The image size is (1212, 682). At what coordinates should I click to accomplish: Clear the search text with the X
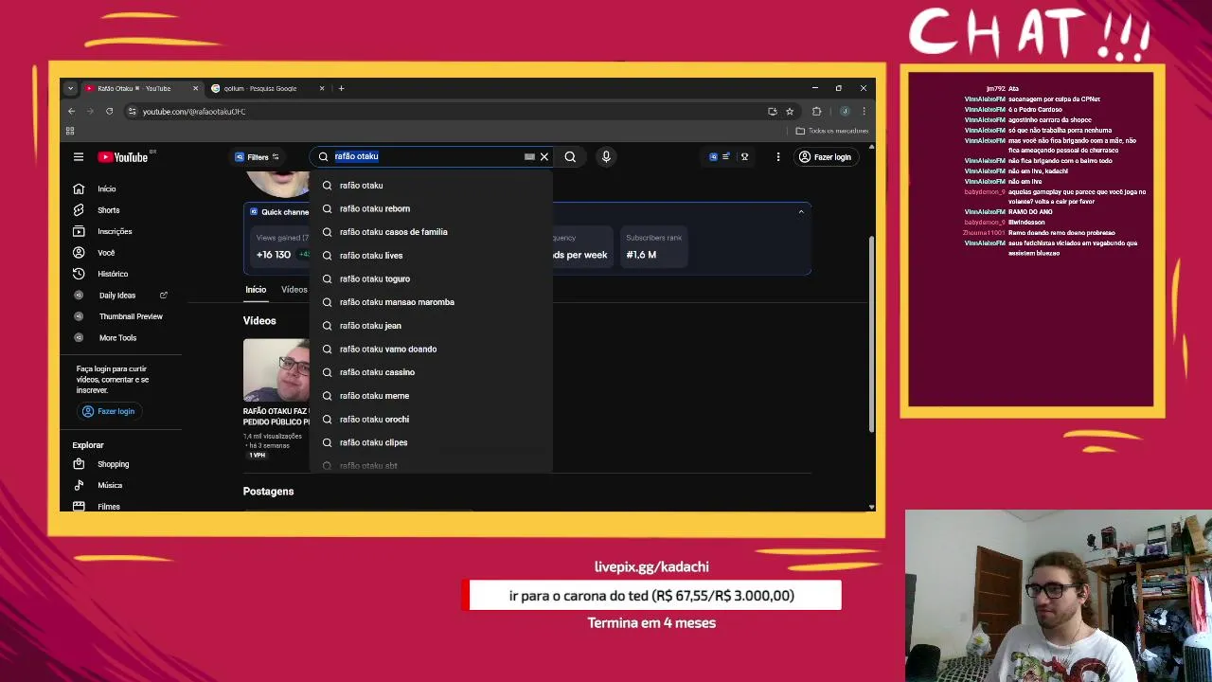tap(544, 157)
